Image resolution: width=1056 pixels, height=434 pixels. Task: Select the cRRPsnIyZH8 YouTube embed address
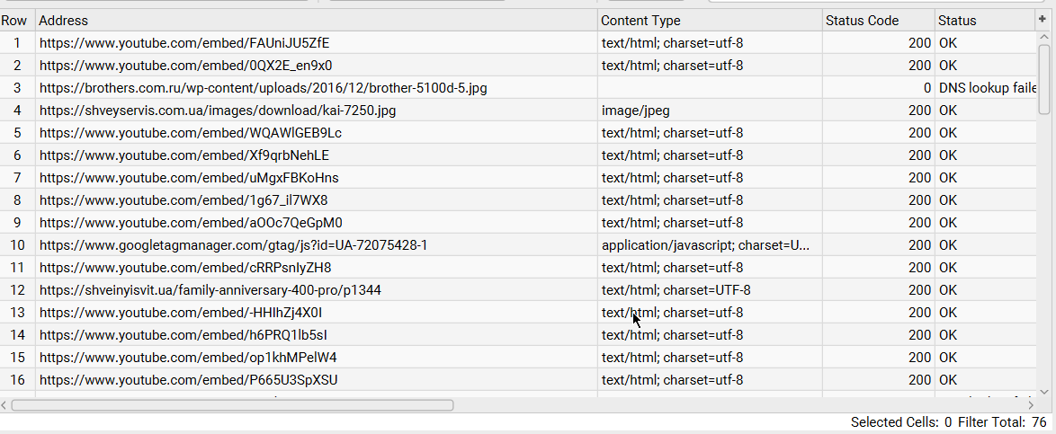[x=185, y=267]
